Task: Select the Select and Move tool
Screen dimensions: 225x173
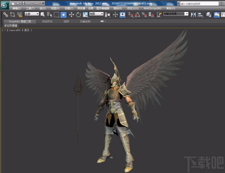Action: 71,15
